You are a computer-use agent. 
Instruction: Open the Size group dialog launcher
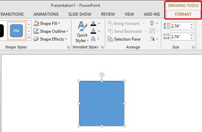point(193,47)
